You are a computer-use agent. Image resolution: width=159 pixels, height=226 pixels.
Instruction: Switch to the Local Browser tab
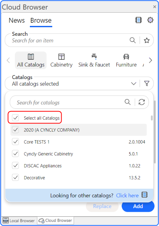pyautogui.click(x=19, y=220)
